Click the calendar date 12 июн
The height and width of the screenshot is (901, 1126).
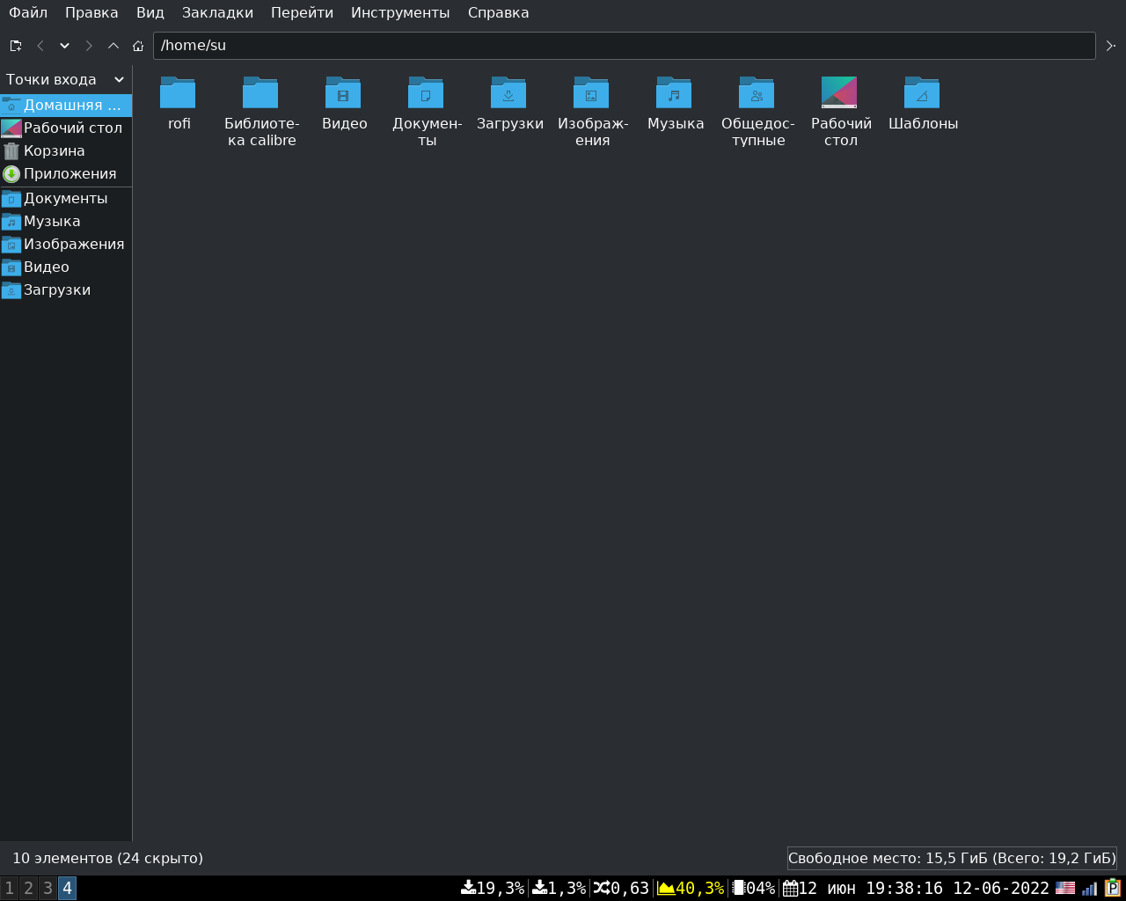click(x=819, y=889)
